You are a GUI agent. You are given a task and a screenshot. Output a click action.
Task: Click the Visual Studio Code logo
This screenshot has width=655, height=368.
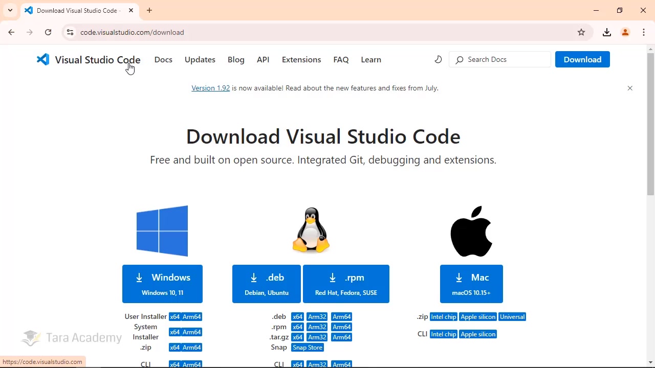43,59
